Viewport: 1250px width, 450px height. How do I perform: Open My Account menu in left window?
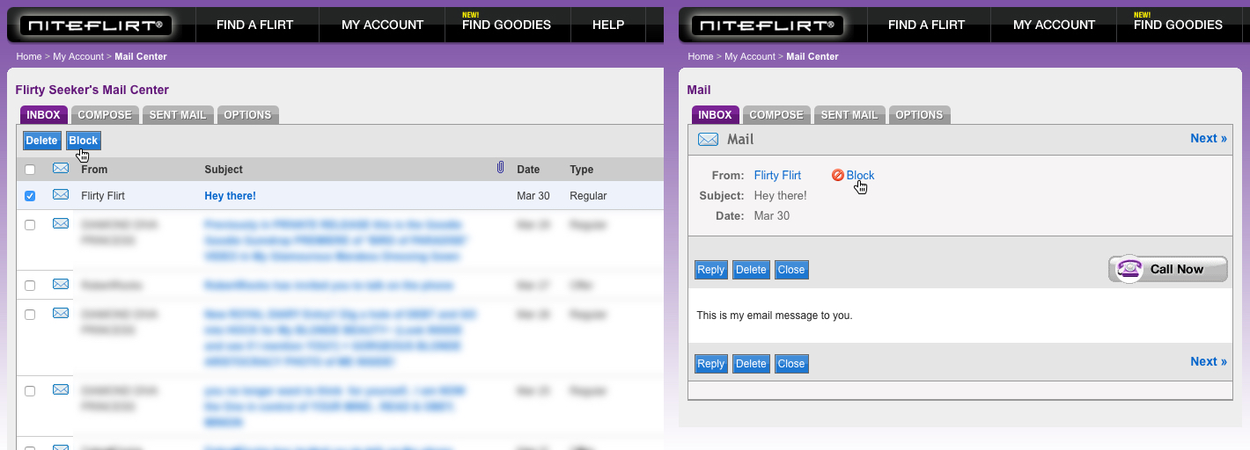tap(383, 25)
